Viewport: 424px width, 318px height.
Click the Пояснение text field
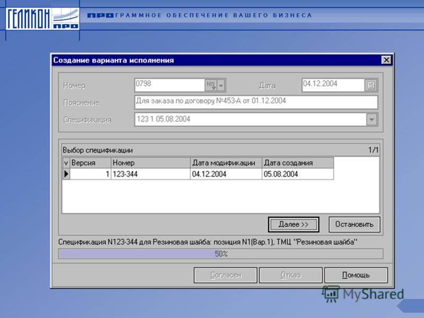256,102
